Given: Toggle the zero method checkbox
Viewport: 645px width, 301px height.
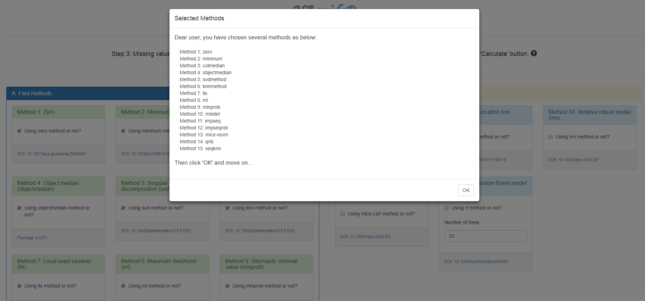Looking at the screenshot, I should (x=19, y=131).
